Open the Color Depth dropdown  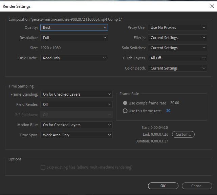[177, 68]
